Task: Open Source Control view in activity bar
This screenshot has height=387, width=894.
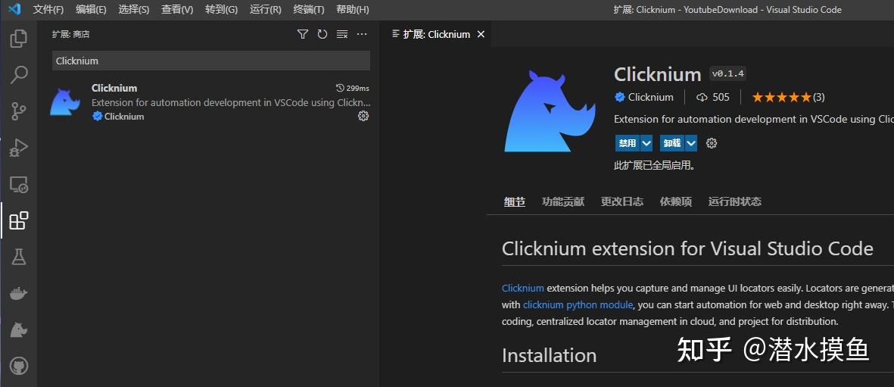Action: tap(19, 111)
